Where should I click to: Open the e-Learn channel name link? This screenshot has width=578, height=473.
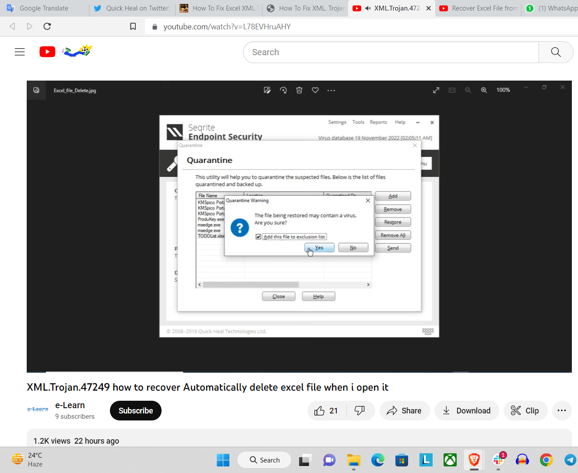point(70,405)
